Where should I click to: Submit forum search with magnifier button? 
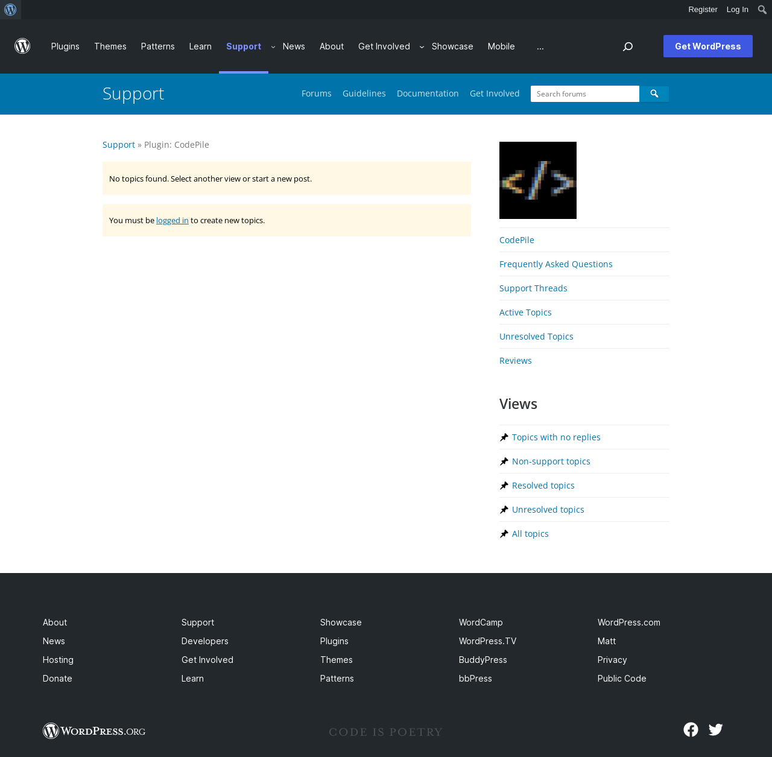tap(654, 93)
